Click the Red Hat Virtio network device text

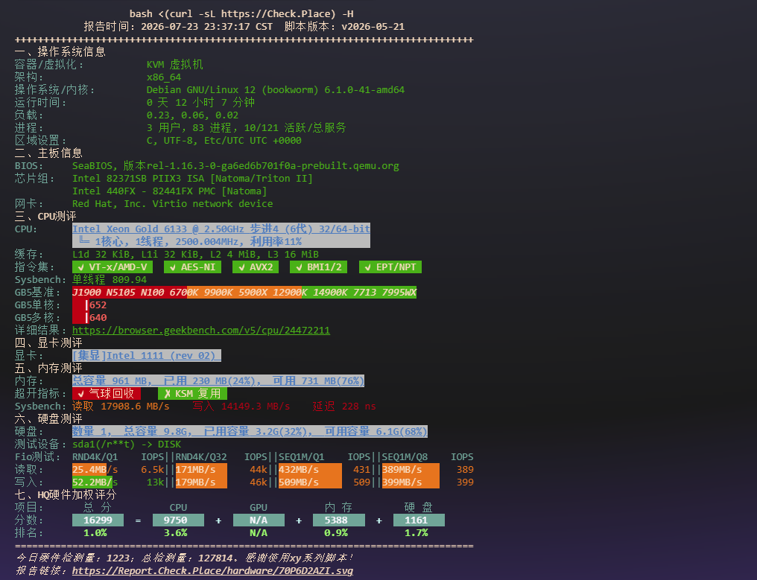pos(172,203)
